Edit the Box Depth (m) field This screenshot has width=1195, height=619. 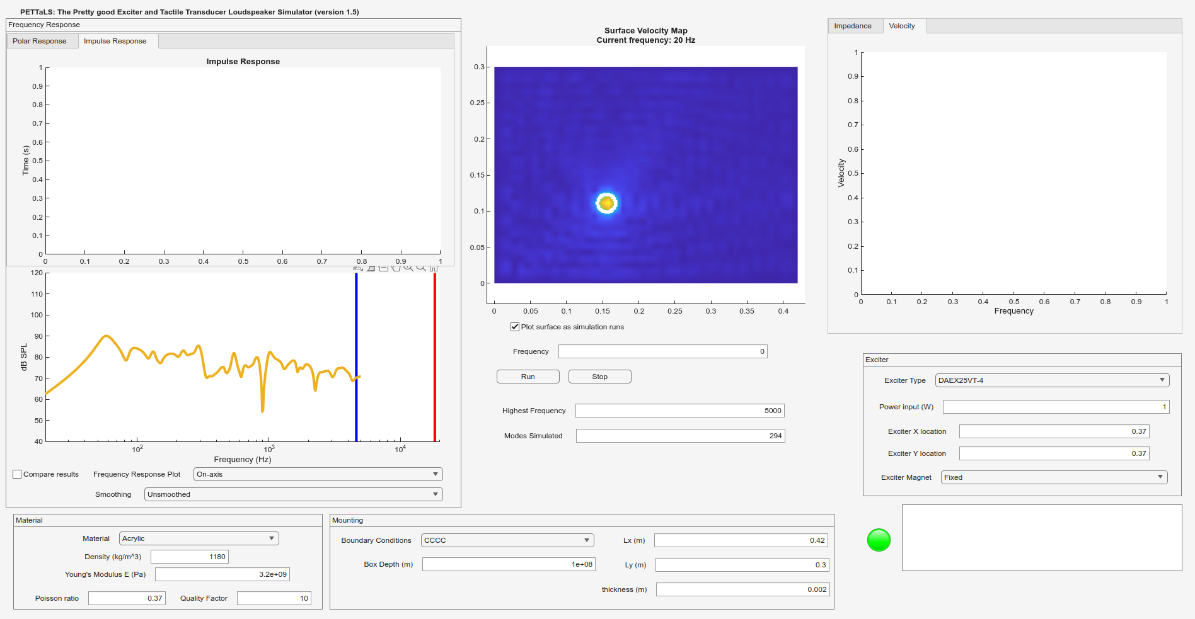pyautogui.click(x=509, y=564)
